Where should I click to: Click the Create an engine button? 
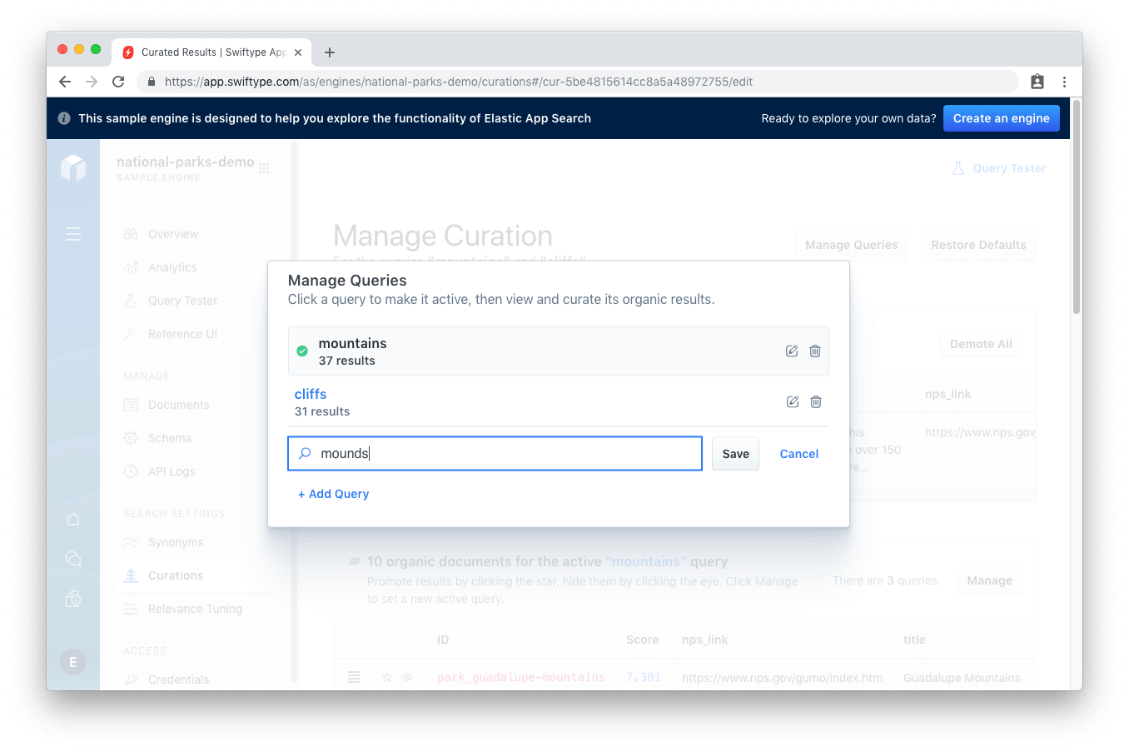1002,118
